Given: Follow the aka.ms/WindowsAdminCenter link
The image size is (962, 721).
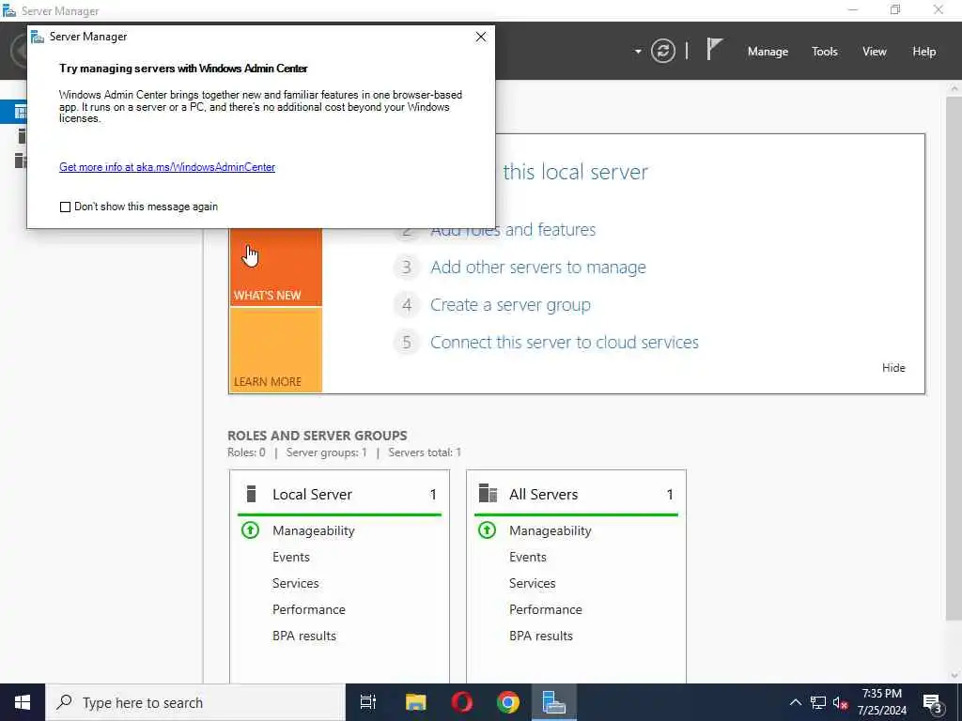Looking at the screenshot, I should pyautogui.click(x=167, y=167).
